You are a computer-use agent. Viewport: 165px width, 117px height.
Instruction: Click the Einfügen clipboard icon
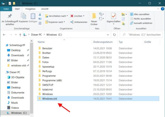pyautogui.click(x=33, y=16)
